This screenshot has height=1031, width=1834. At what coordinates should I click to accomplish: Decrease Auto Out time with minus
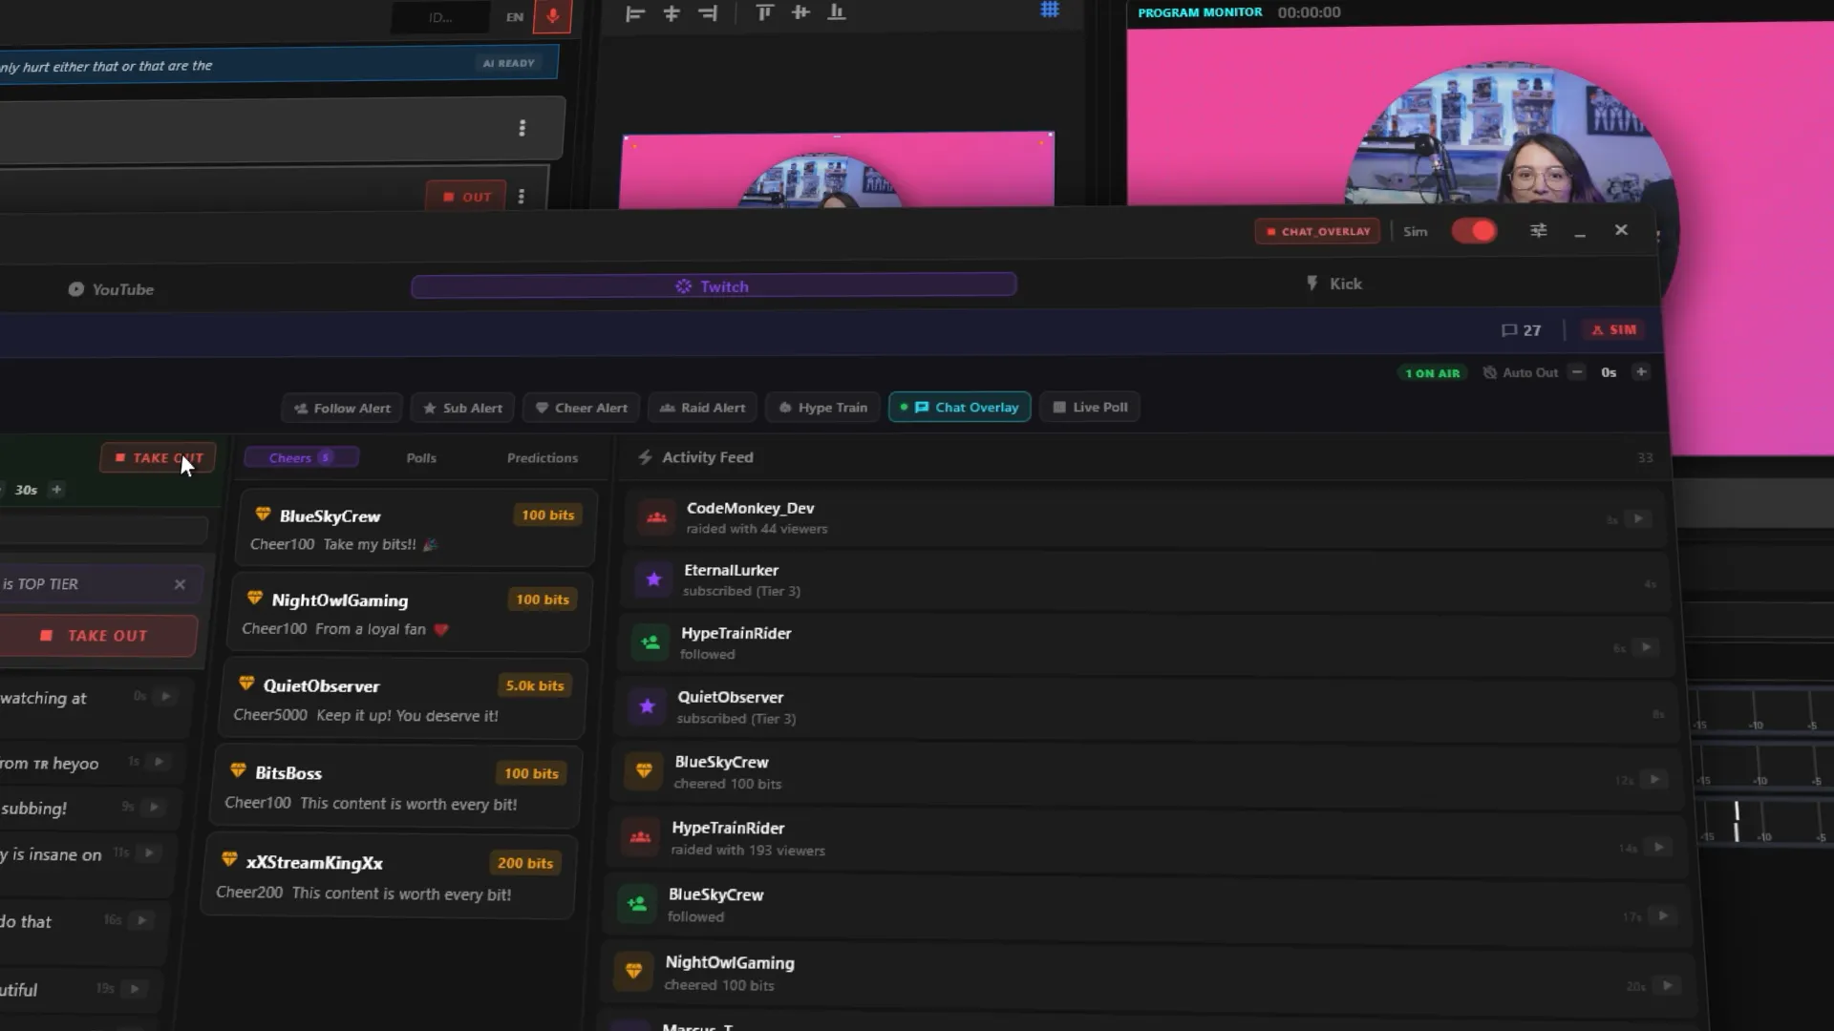click(1578, 372)
